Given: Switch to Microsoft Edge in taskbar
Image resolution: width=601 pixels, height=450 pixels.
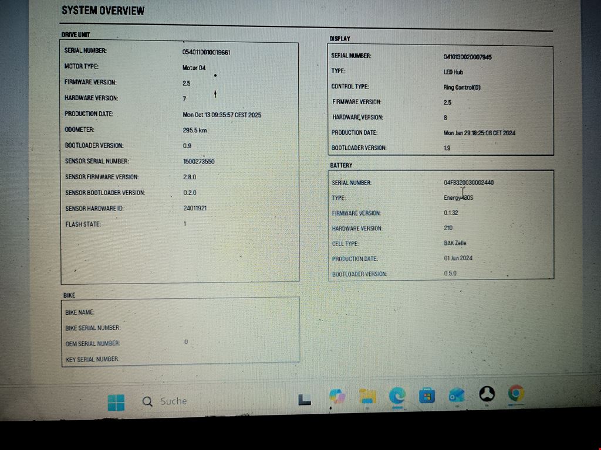Looking at the screenshot, I should click(397, 396).
